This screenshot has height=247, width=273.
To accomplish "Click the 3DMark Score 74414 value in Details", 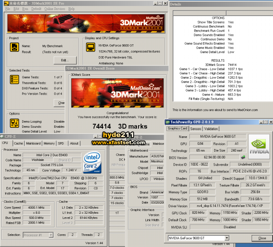I will point(232,65).
